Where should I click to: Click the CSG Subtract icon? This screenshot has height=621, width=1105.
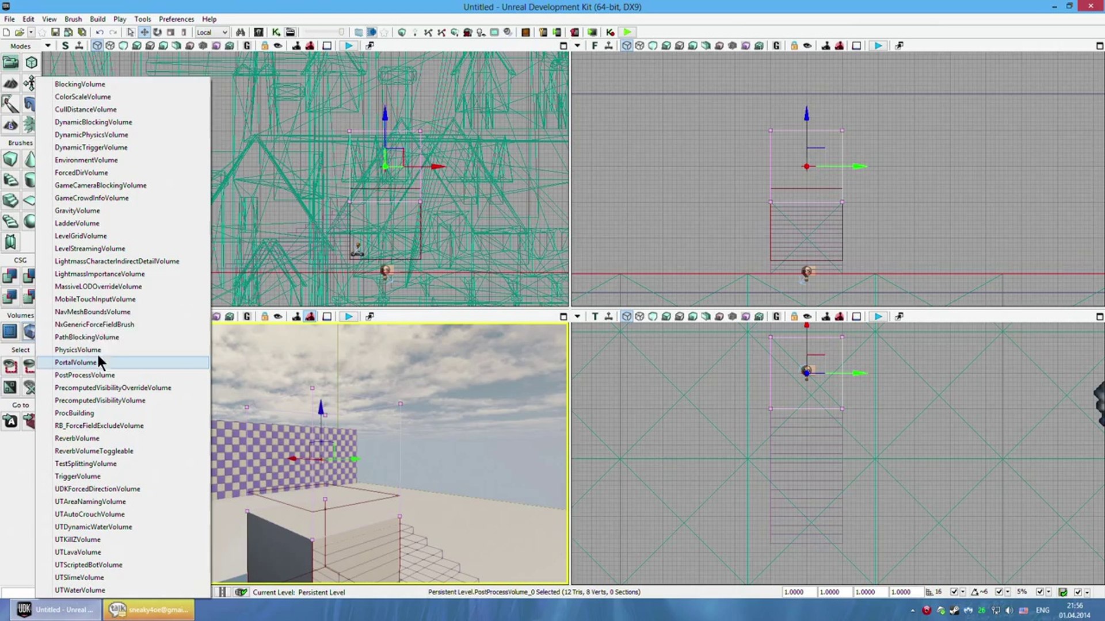click(x=30, y=276)
